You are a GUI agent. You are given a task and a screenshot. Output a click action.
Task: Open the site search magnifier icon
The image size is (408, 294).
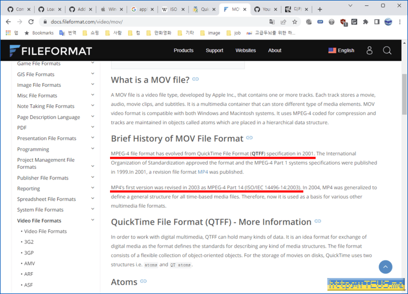[x=387, y=51]
